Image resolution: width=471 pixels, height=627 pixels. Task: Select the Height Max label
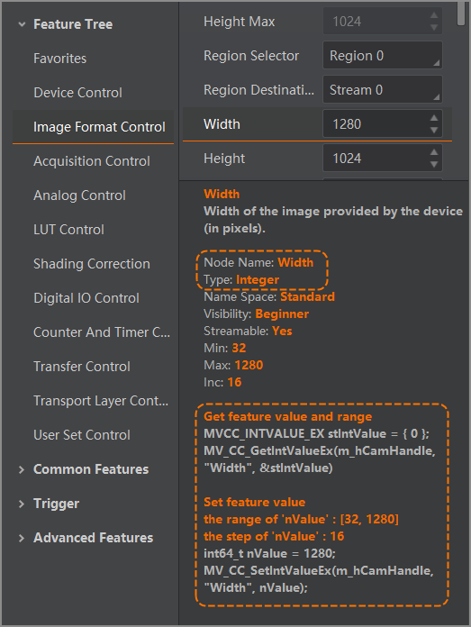click(x=239, y=22)
